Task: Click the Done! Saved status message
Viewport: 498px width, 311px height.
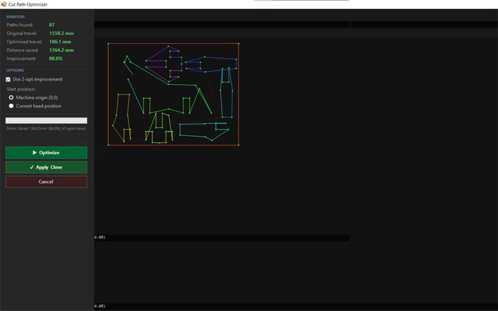Action: point(46,129)
